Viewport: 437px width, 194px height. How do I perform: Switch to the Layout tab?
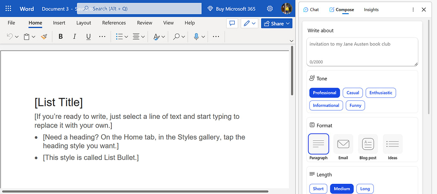pos(84,23)
